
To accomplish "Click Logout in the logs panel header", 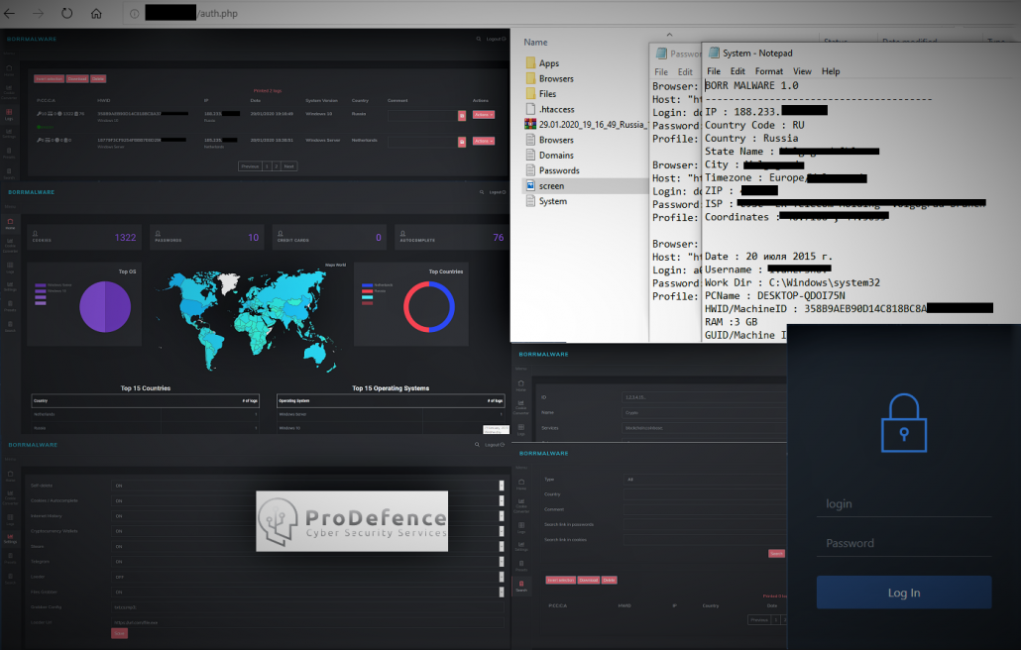I will click(x=497, y=39).
